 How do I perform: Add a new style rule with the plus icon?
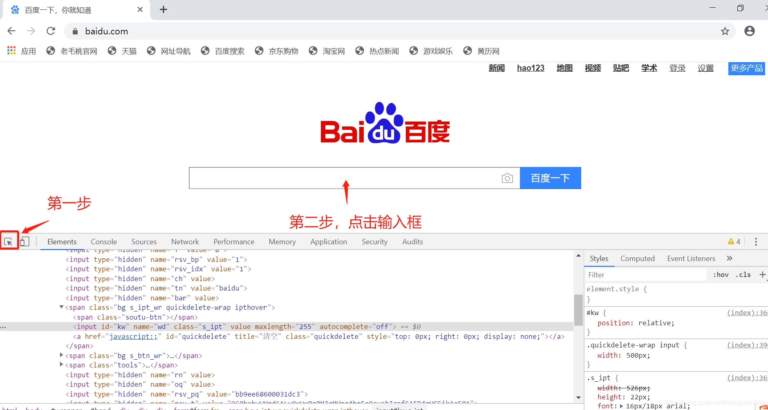(763, 275)
